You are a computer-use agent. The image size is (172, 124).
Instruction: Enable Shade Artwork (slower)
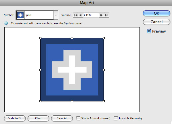click(x=78, y=118)
